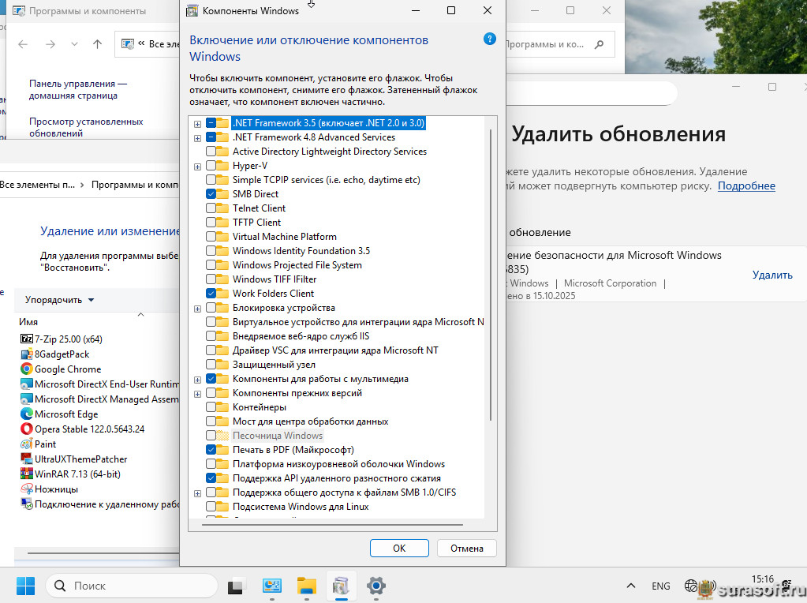Open the Упорядочить dropdown
Image resolution: width=807 pixels, height=603 pixels.
tap(60, 300)
